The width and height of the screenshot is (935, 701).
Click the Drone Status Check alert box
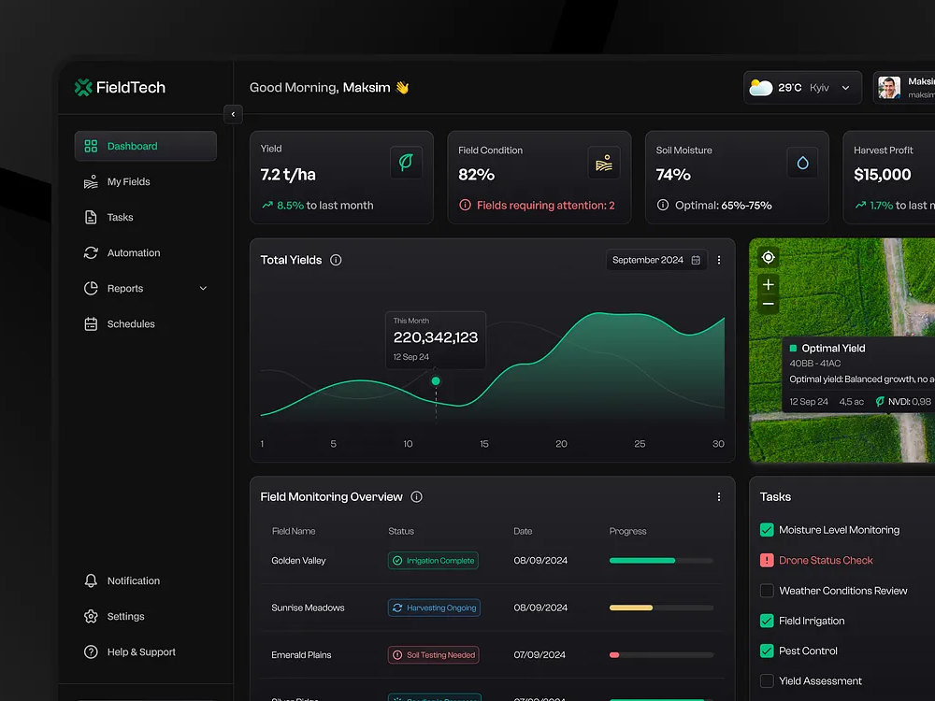pyautogui.click(x=767, y=560)
